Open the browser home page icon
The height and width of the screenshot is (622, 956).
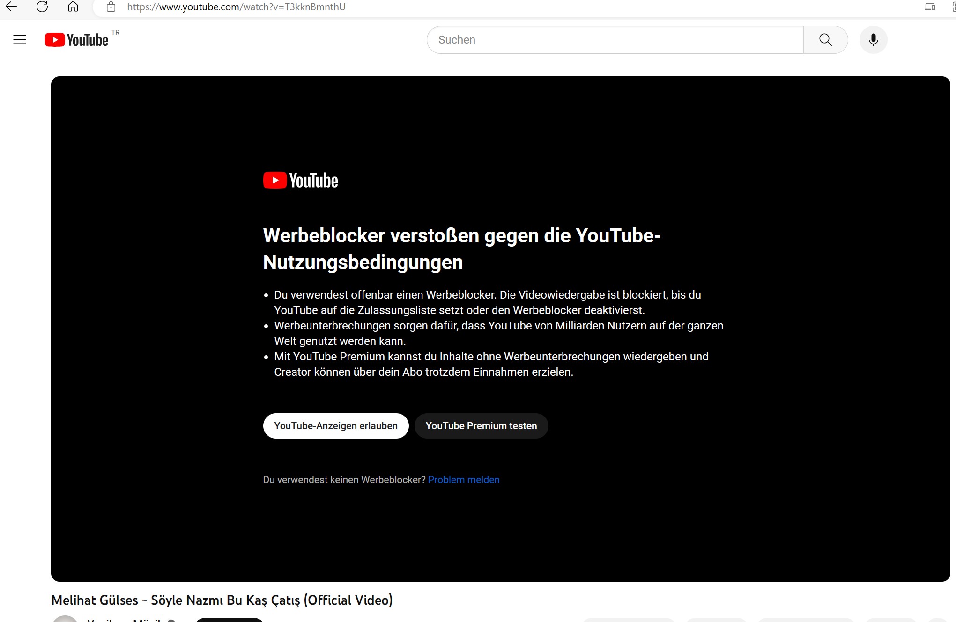coord(73,7)
